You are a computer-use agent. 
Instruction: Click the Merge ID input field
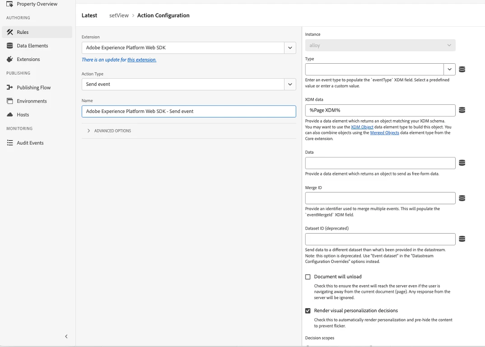380,198
